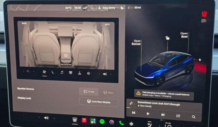Tap the lock icon in the status bar
Viewport: 218px width, 127px height.
pyautogui.click(x=122, y=8)
